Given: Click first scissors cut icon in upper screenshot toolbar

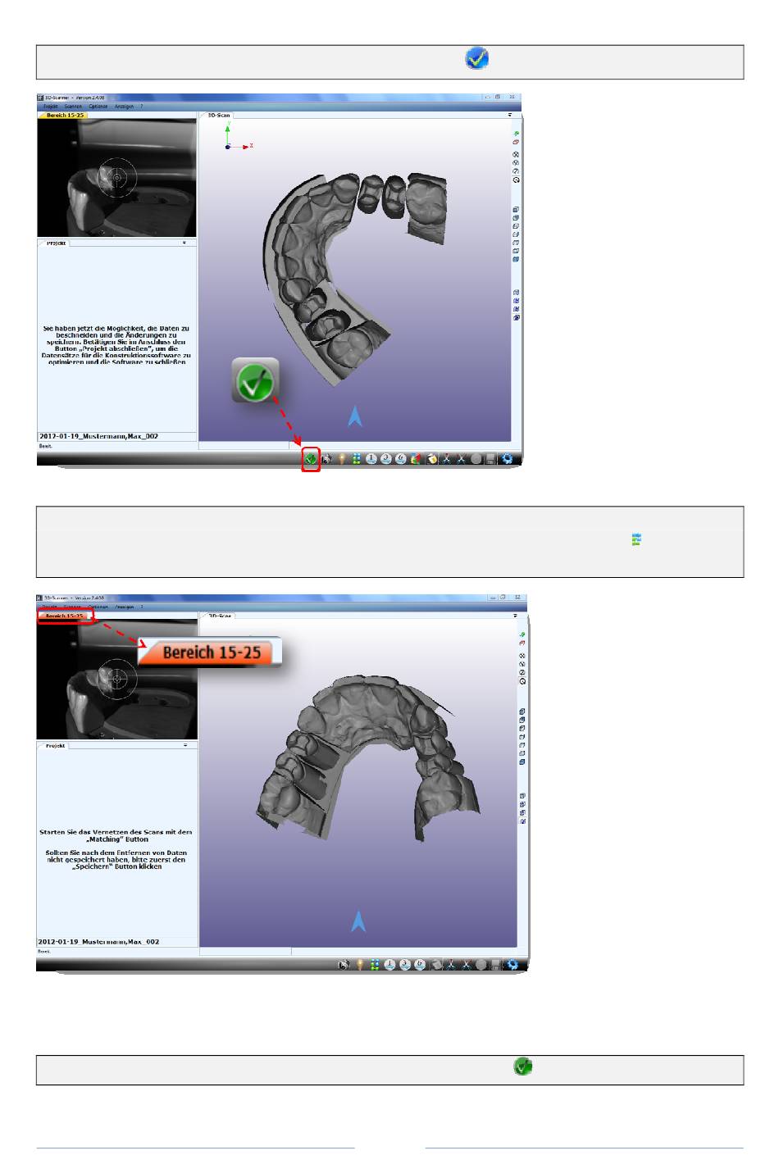Looking at the screenshot, I should coord(447,459).
